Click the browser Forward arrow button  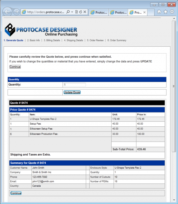pyautogui.click(x=17, y=12)
